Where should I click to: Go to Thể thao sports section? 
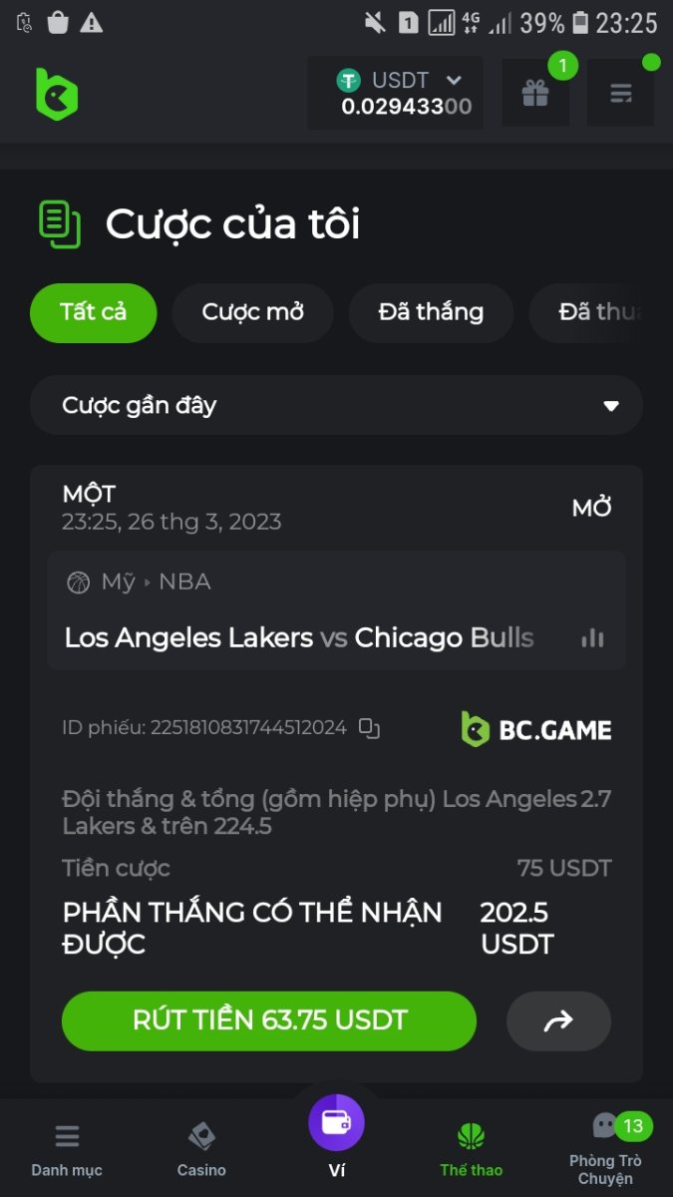(472, 1147)
